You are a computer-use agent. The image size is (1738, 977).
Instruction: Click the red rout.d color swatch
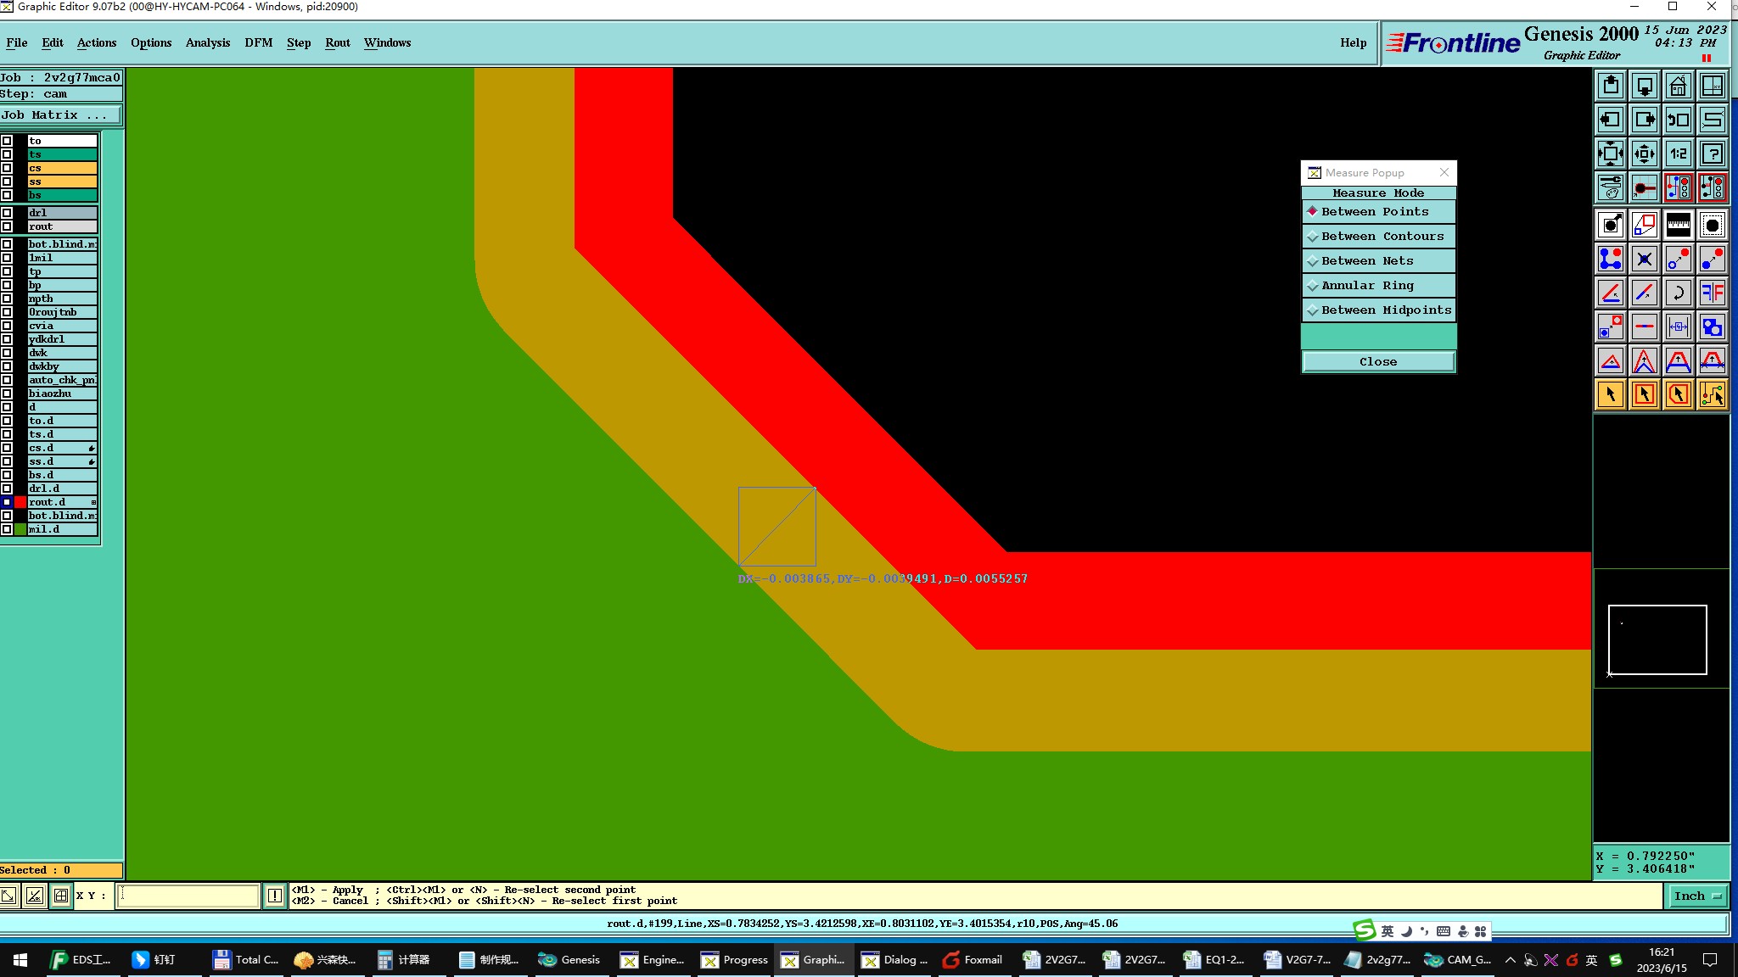point(20,502)
